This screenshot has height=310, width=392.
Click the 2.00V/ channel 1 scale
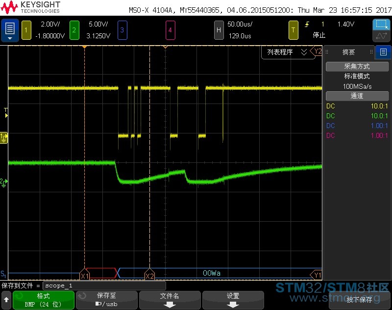(x=50, y=24)
